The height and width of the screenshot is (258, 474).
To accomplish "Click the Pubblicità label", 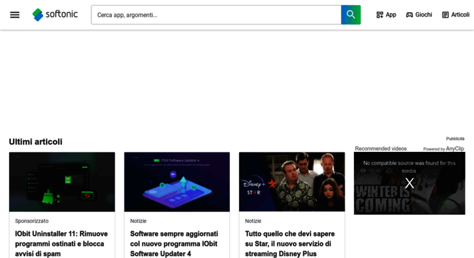I will tap(455, 138).
